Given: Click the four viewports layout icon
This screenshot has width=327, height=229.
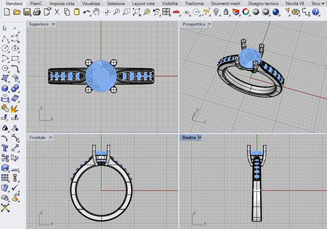Looking at the screenshot, I should pyautogui.click(x=166, y=12).
